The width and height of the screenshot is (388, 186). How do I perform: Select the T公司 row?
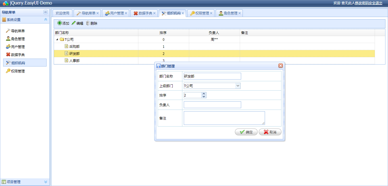214,40
